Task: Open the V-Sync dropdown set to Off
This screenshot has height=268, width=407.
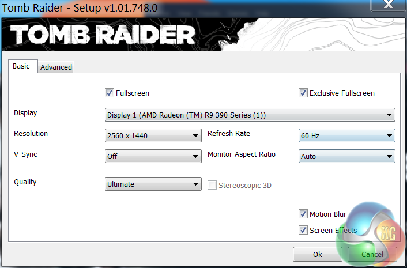Action: coord(153,156)
